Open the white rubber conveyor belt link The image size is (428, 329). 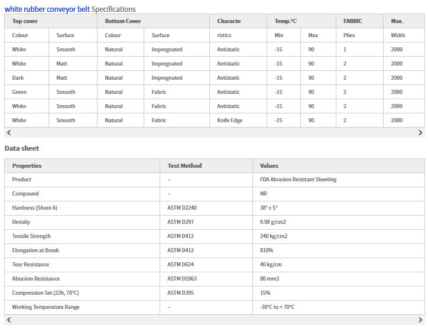click(47, 9)
